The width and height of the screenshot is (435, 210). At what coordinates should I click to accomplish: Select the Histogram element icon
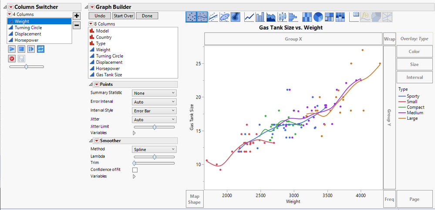(293, 17)
